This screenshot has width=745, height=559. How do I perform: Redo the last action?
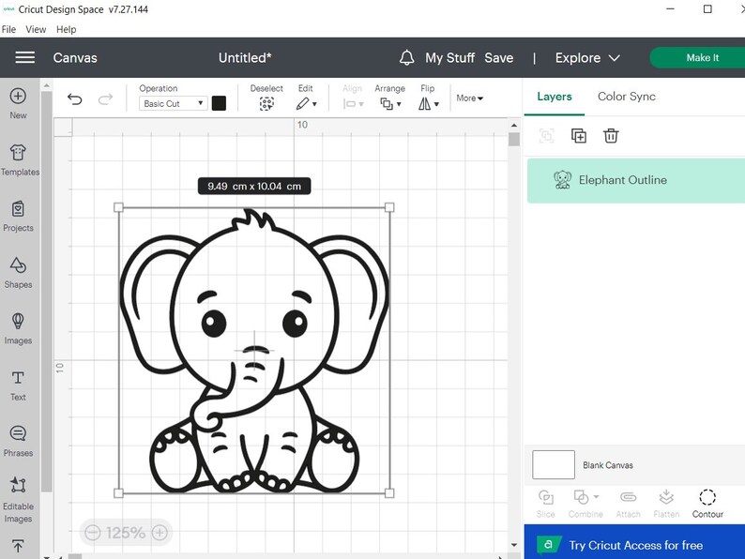105,98
